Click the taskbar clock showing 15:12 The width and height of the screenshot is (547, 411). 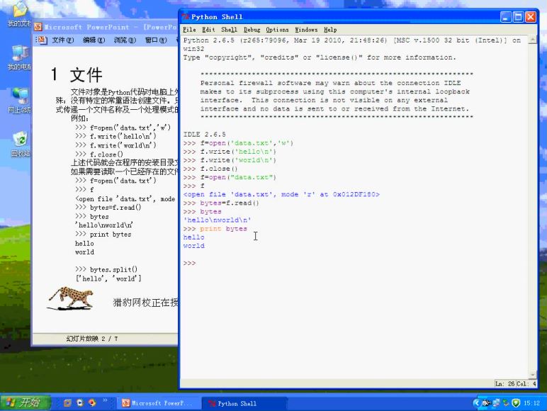click(x=531, y=403)
